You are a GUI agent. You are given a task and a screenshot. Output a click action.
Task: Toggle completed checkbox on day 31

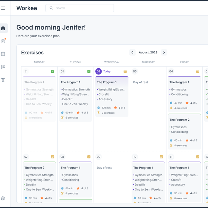coord(53,71)
